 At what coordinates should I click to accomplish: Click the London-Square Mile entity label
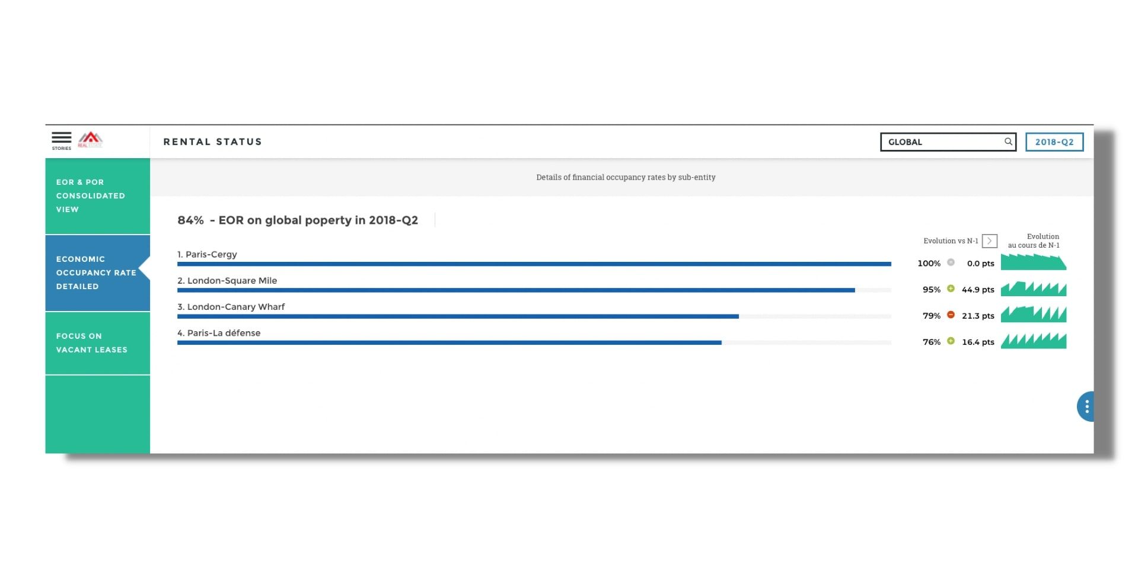click(x=227, y=281)
